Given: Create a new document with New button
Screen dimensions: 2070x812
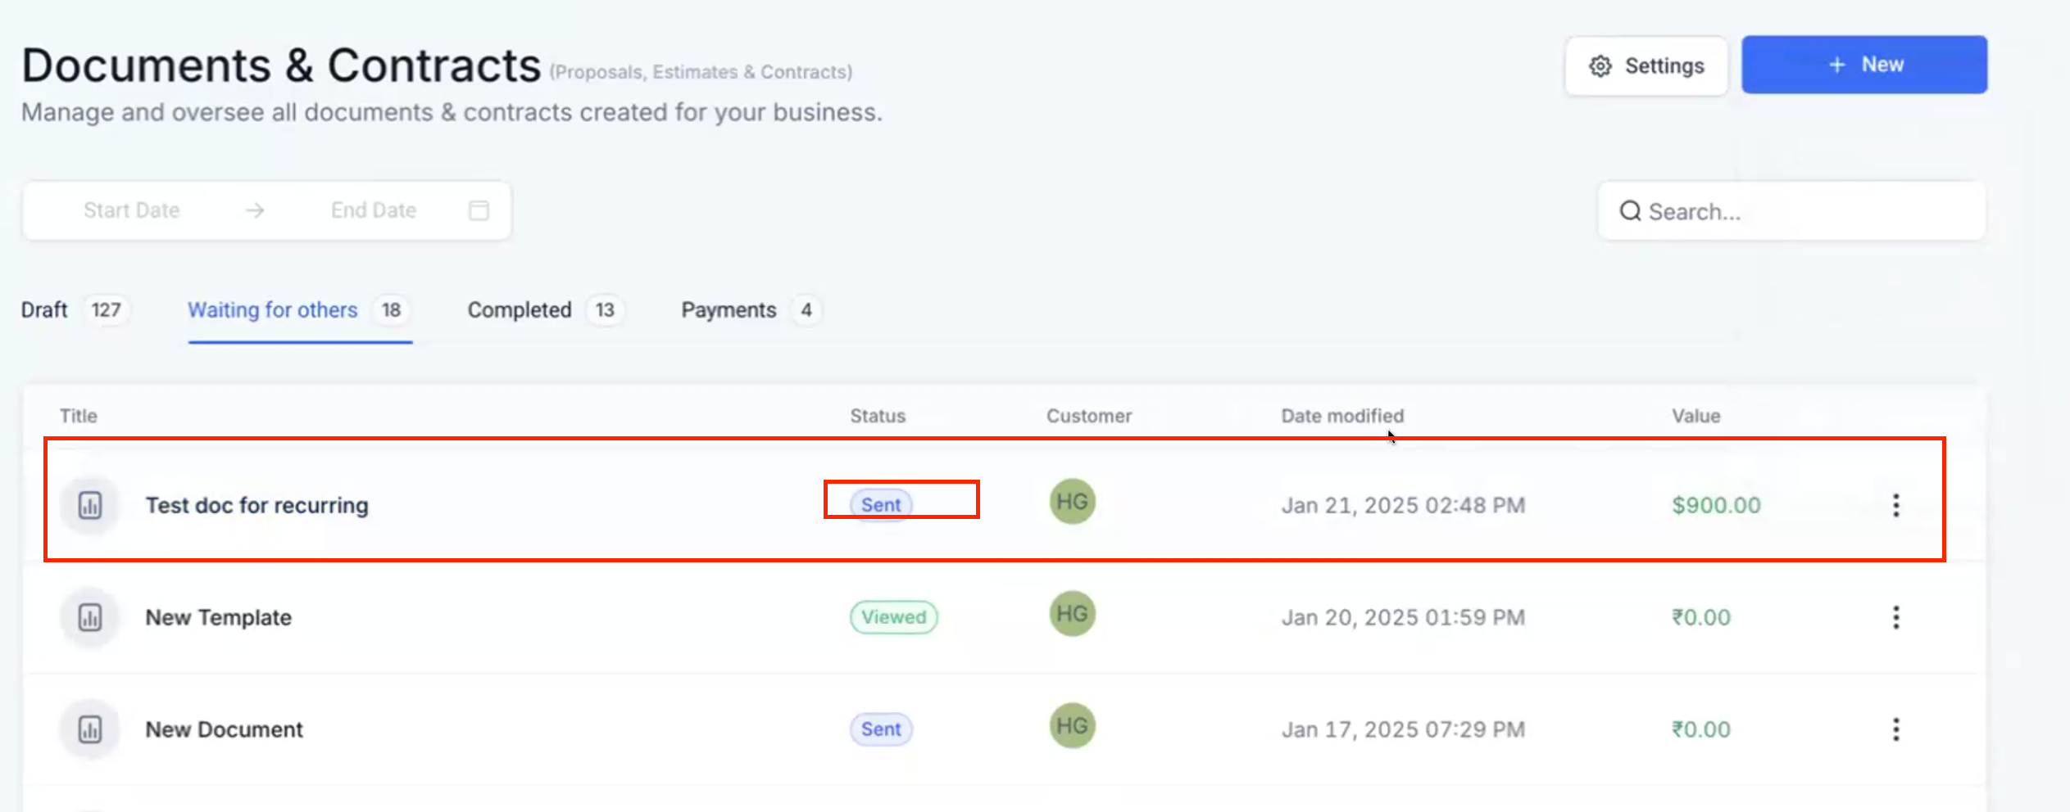Looking at the screenshot, I should click(x=1864, y=65).
